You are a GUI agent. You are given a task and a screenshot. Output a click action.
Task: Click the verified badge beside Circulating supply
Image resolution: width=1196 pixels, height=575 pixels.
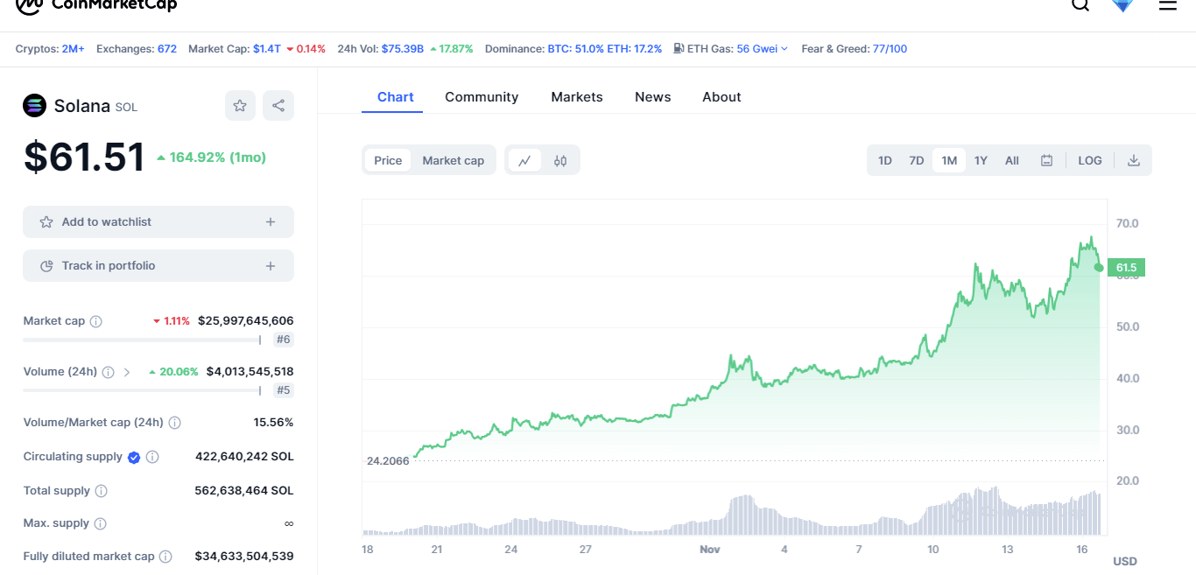[x=134, y=457]
